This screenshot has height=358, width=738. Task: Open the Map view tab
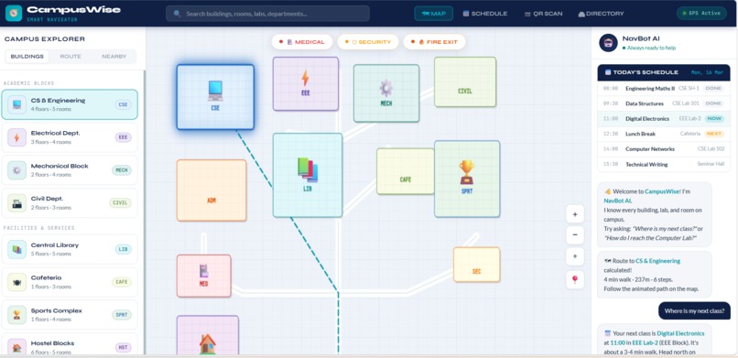point(433,14)
